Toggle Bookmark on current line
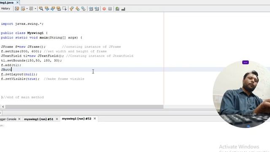The height and width of the screenshot is (152, 270). 84,8
